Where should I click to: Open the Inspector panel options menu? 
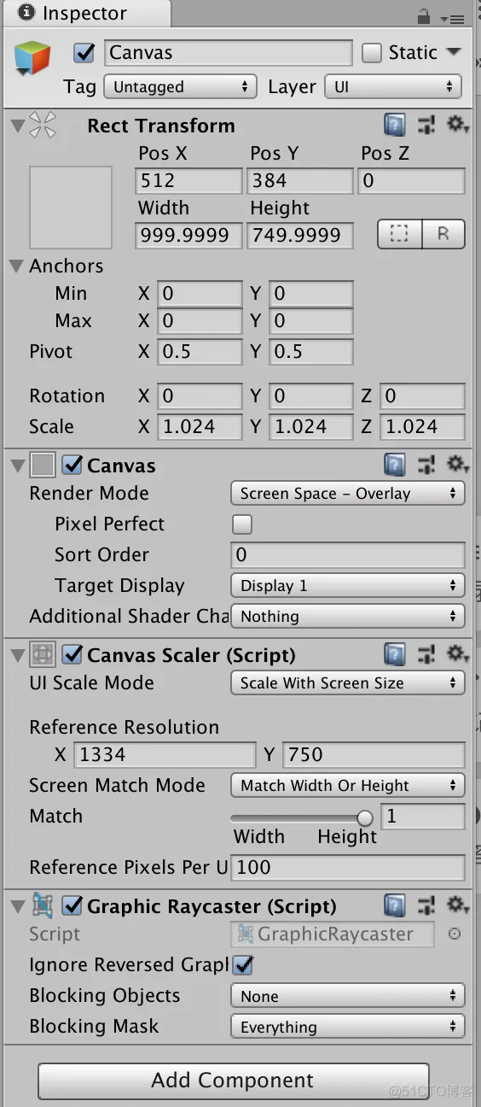tap(451, 17)
